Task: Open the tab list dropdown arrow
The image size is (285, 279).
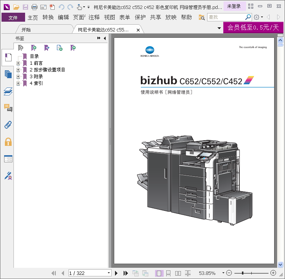Action: 219,28
